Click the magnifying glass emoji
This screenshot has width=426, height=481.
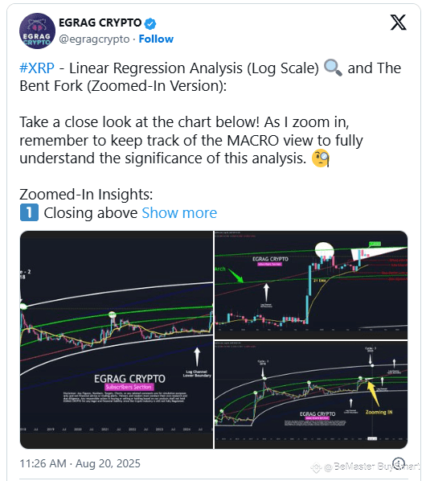[333, 68]
